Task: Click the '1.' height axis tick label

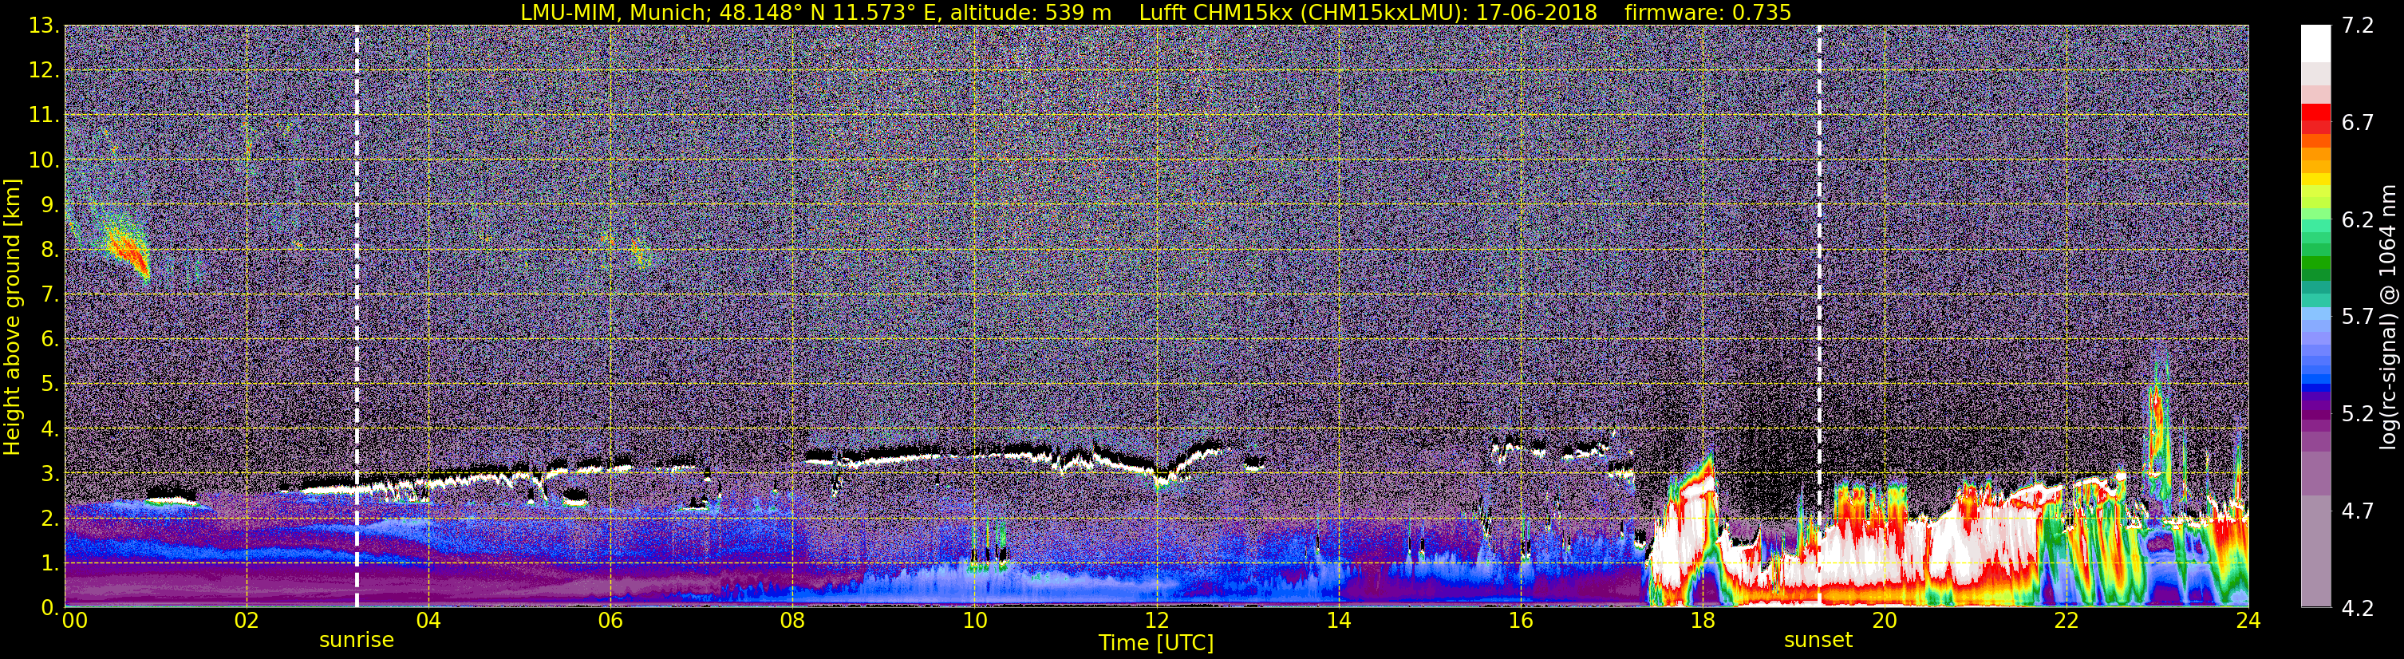Action: pos(49,562)
